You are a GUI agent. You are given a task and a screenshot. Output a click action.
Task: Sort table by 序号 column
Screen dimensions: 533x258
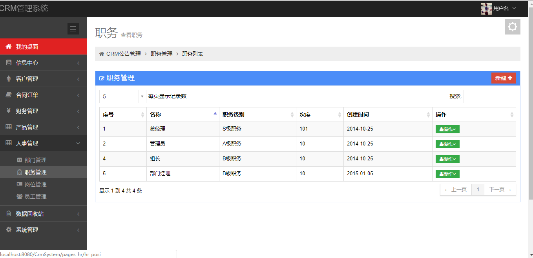123,114
